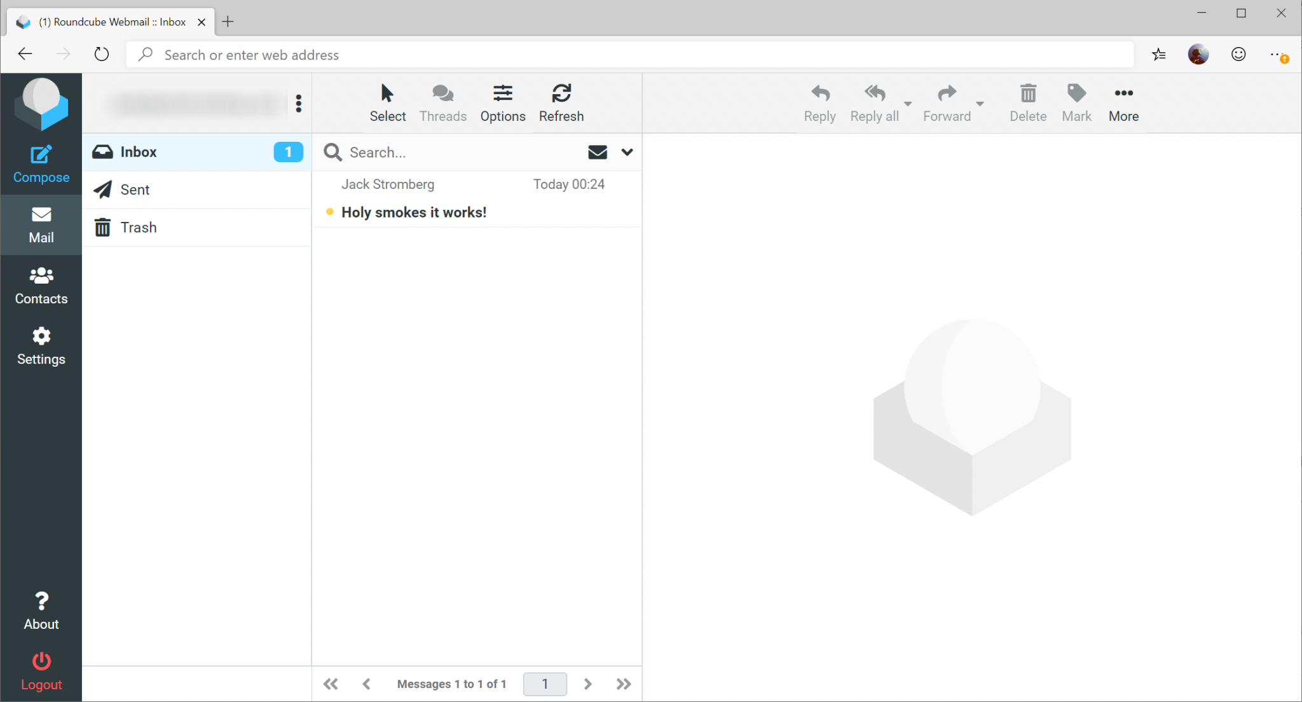This screenshot has height=702, width=1302.
Task: Open the Threads view option
Action: click(x=442, y=102)
